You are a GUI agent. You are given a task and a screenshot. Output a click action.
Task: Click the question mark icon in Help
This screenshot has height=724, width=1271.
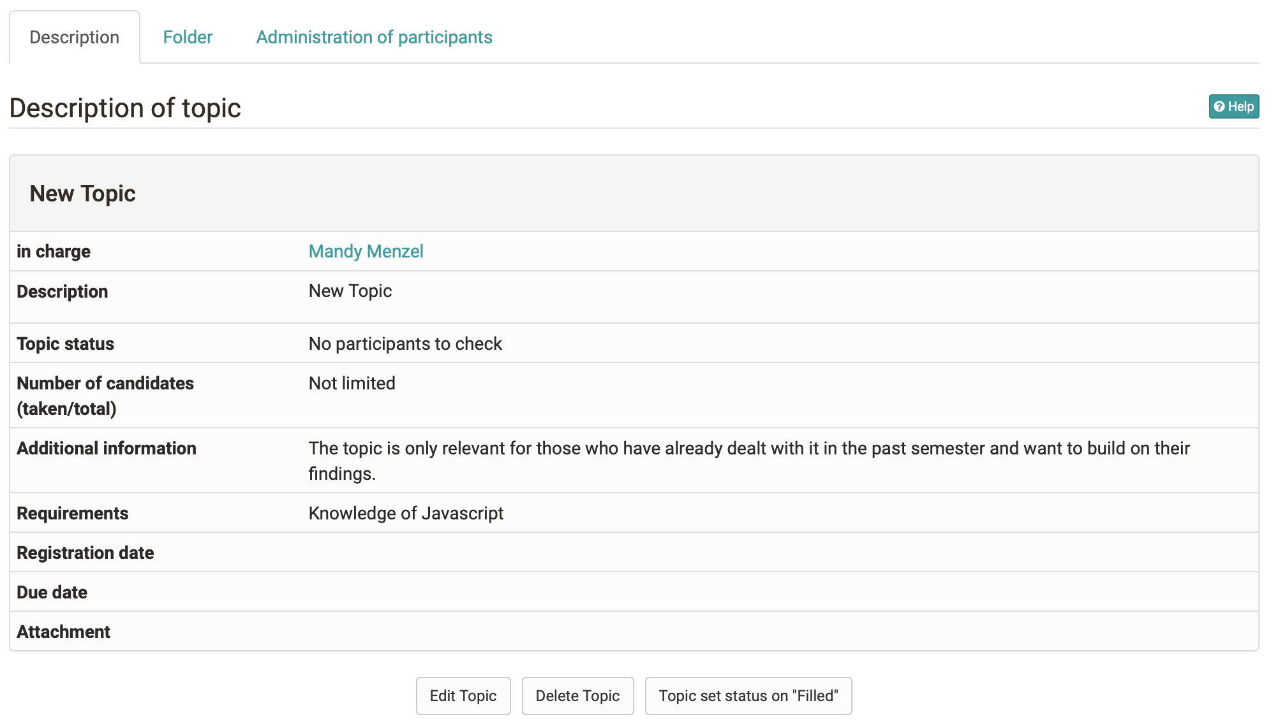pos(1219,106)
